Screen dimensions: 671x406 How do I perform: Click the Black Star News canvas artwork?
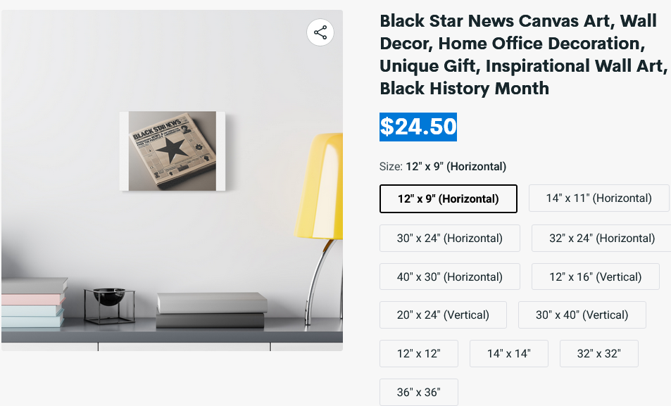click(173, 151)
